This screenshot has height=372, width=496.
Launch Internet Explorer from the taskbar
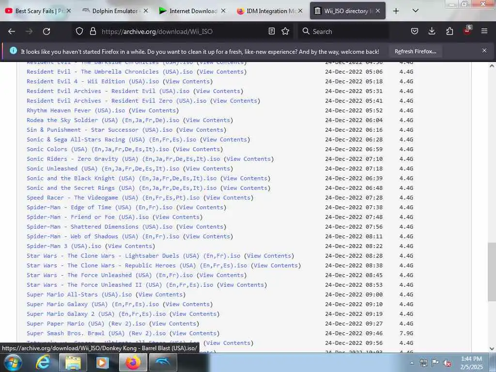43,362
